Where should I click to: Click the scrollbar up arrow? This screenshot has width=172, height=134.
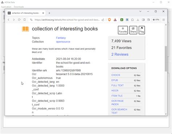click(166, 25)
